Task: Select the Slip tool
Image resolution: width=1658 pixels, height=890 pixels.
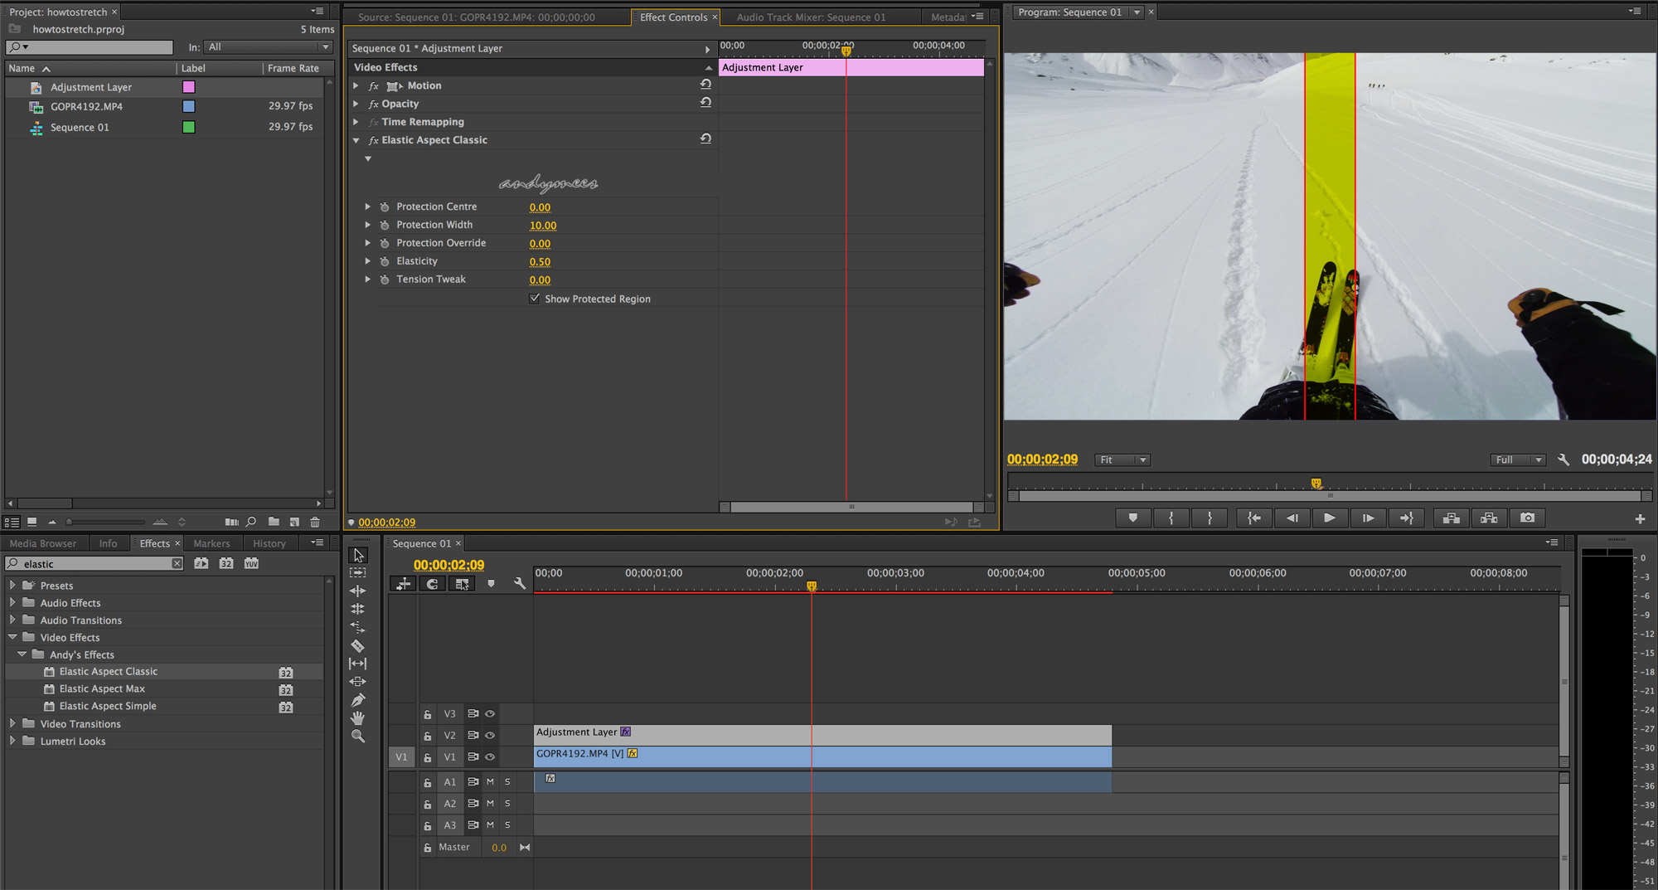Action: [x=358, y=664]
